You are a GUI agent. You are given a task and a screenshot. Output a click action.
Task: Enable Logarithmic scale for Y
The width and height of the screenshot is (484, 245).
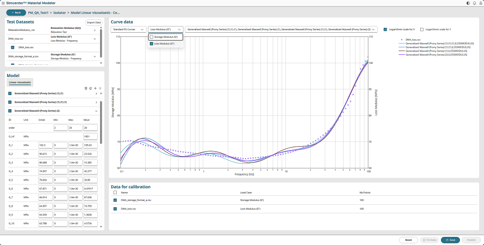[x=422, y=29]
